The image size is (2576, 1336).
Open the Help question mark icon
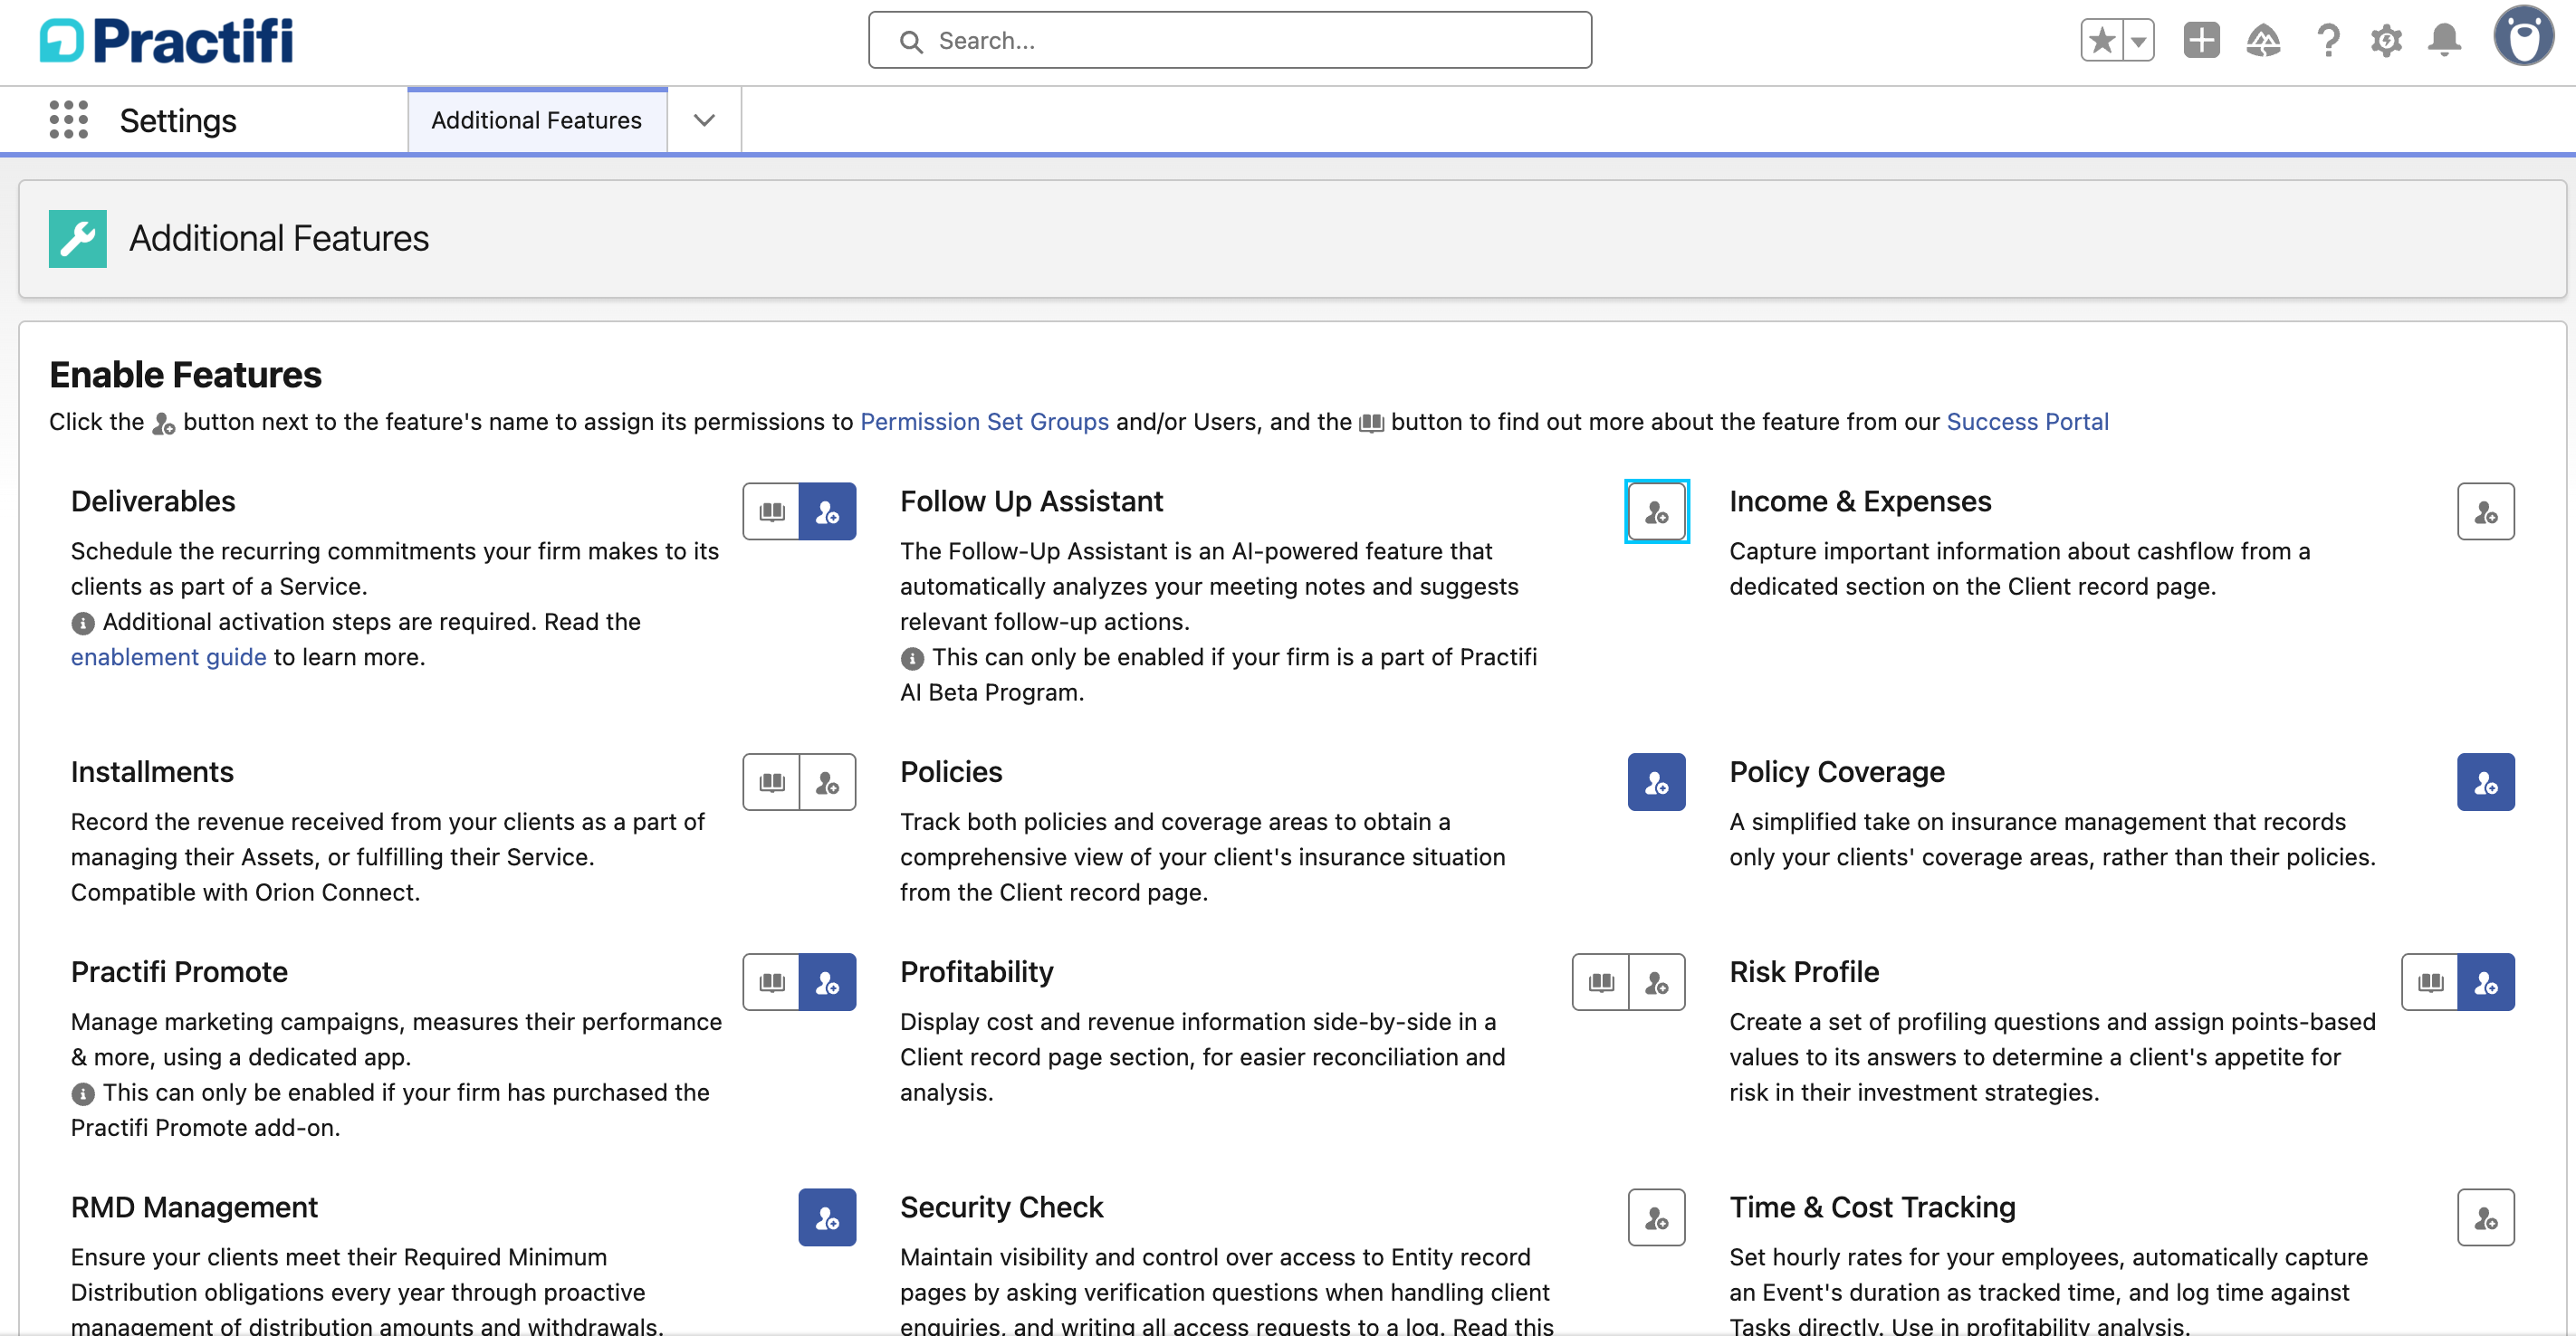click(2328, 41)
